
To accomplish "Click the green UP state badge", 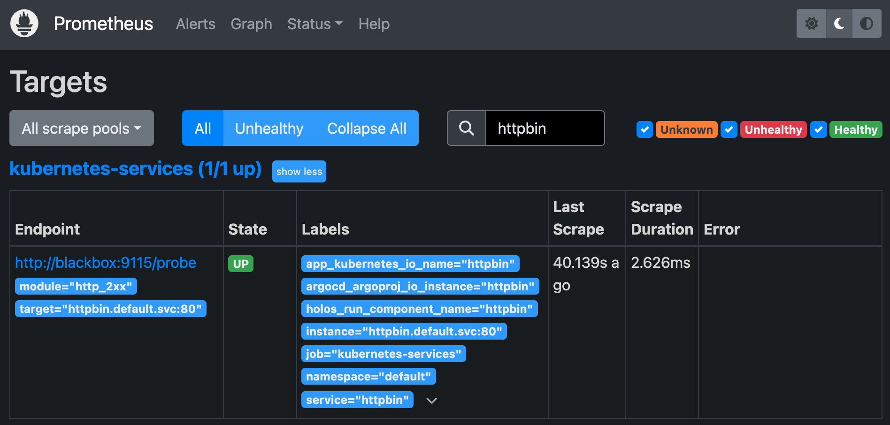I will click(241, 264).
